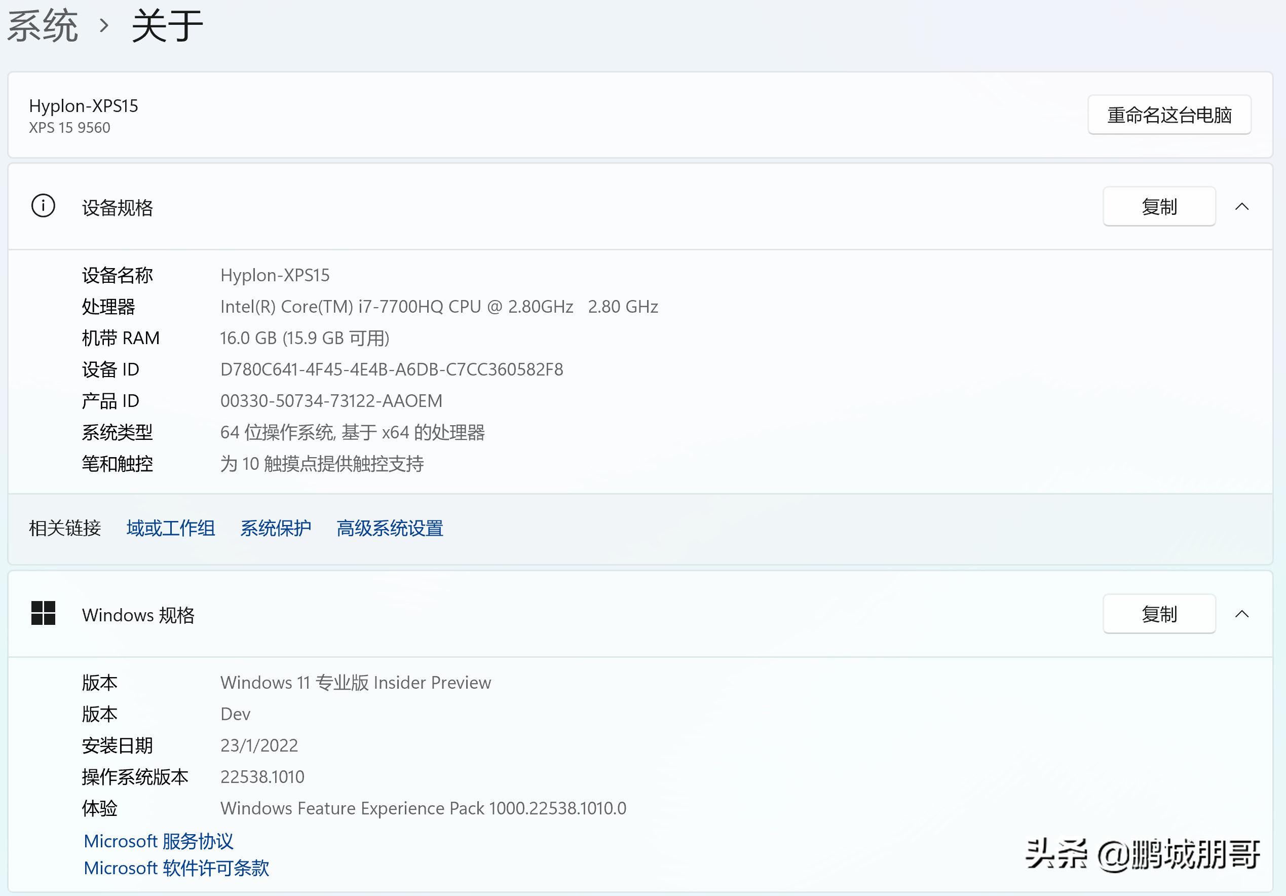The height and width of the screenshot is (896, 1286).
Task: Open the 高级系统设置 link
Action: [x=390, y=528]
